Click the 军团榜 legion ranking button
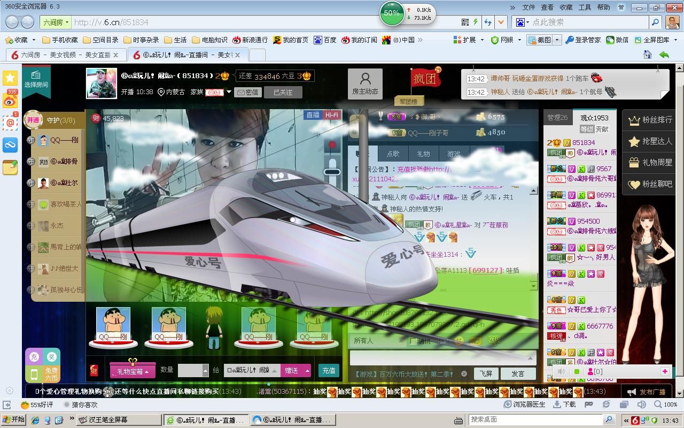 coord(408,102)
